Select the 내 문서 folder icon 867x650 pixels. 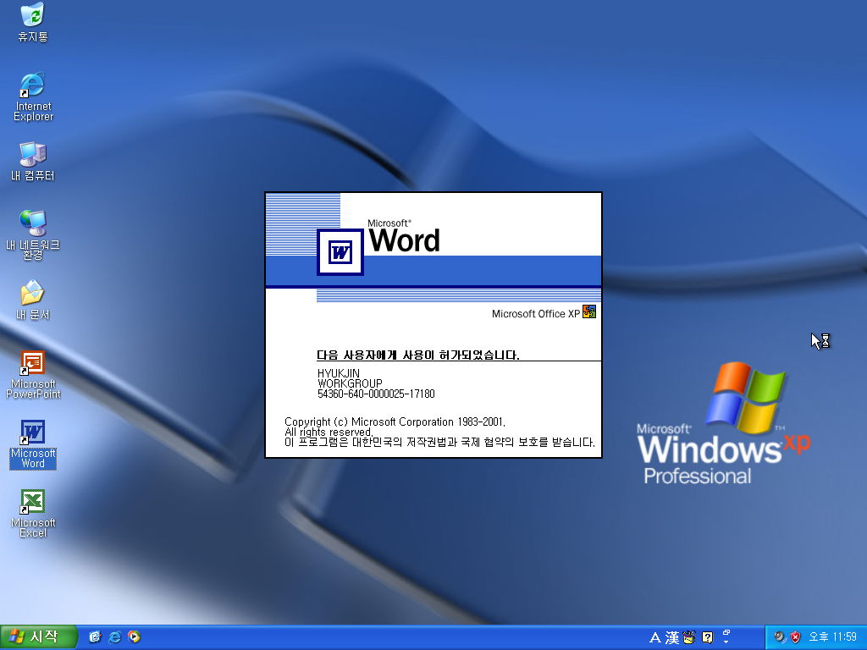33,300
